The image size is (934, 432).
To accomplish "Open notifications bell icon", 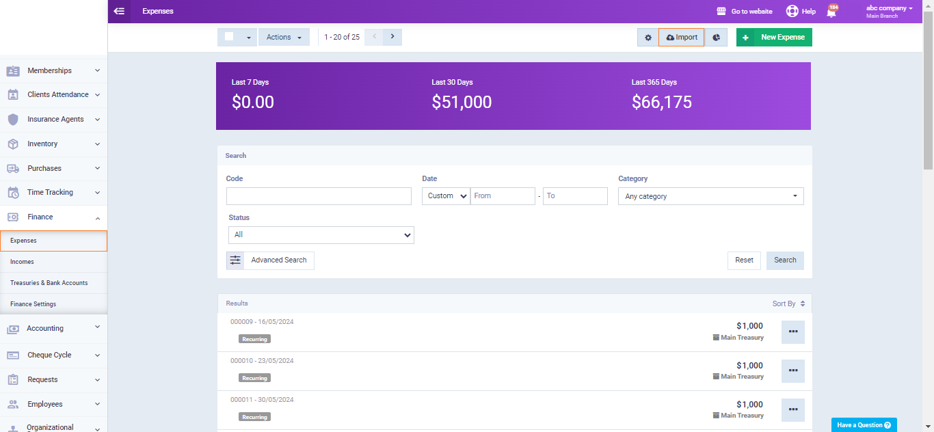I will [x=831, y=12].
